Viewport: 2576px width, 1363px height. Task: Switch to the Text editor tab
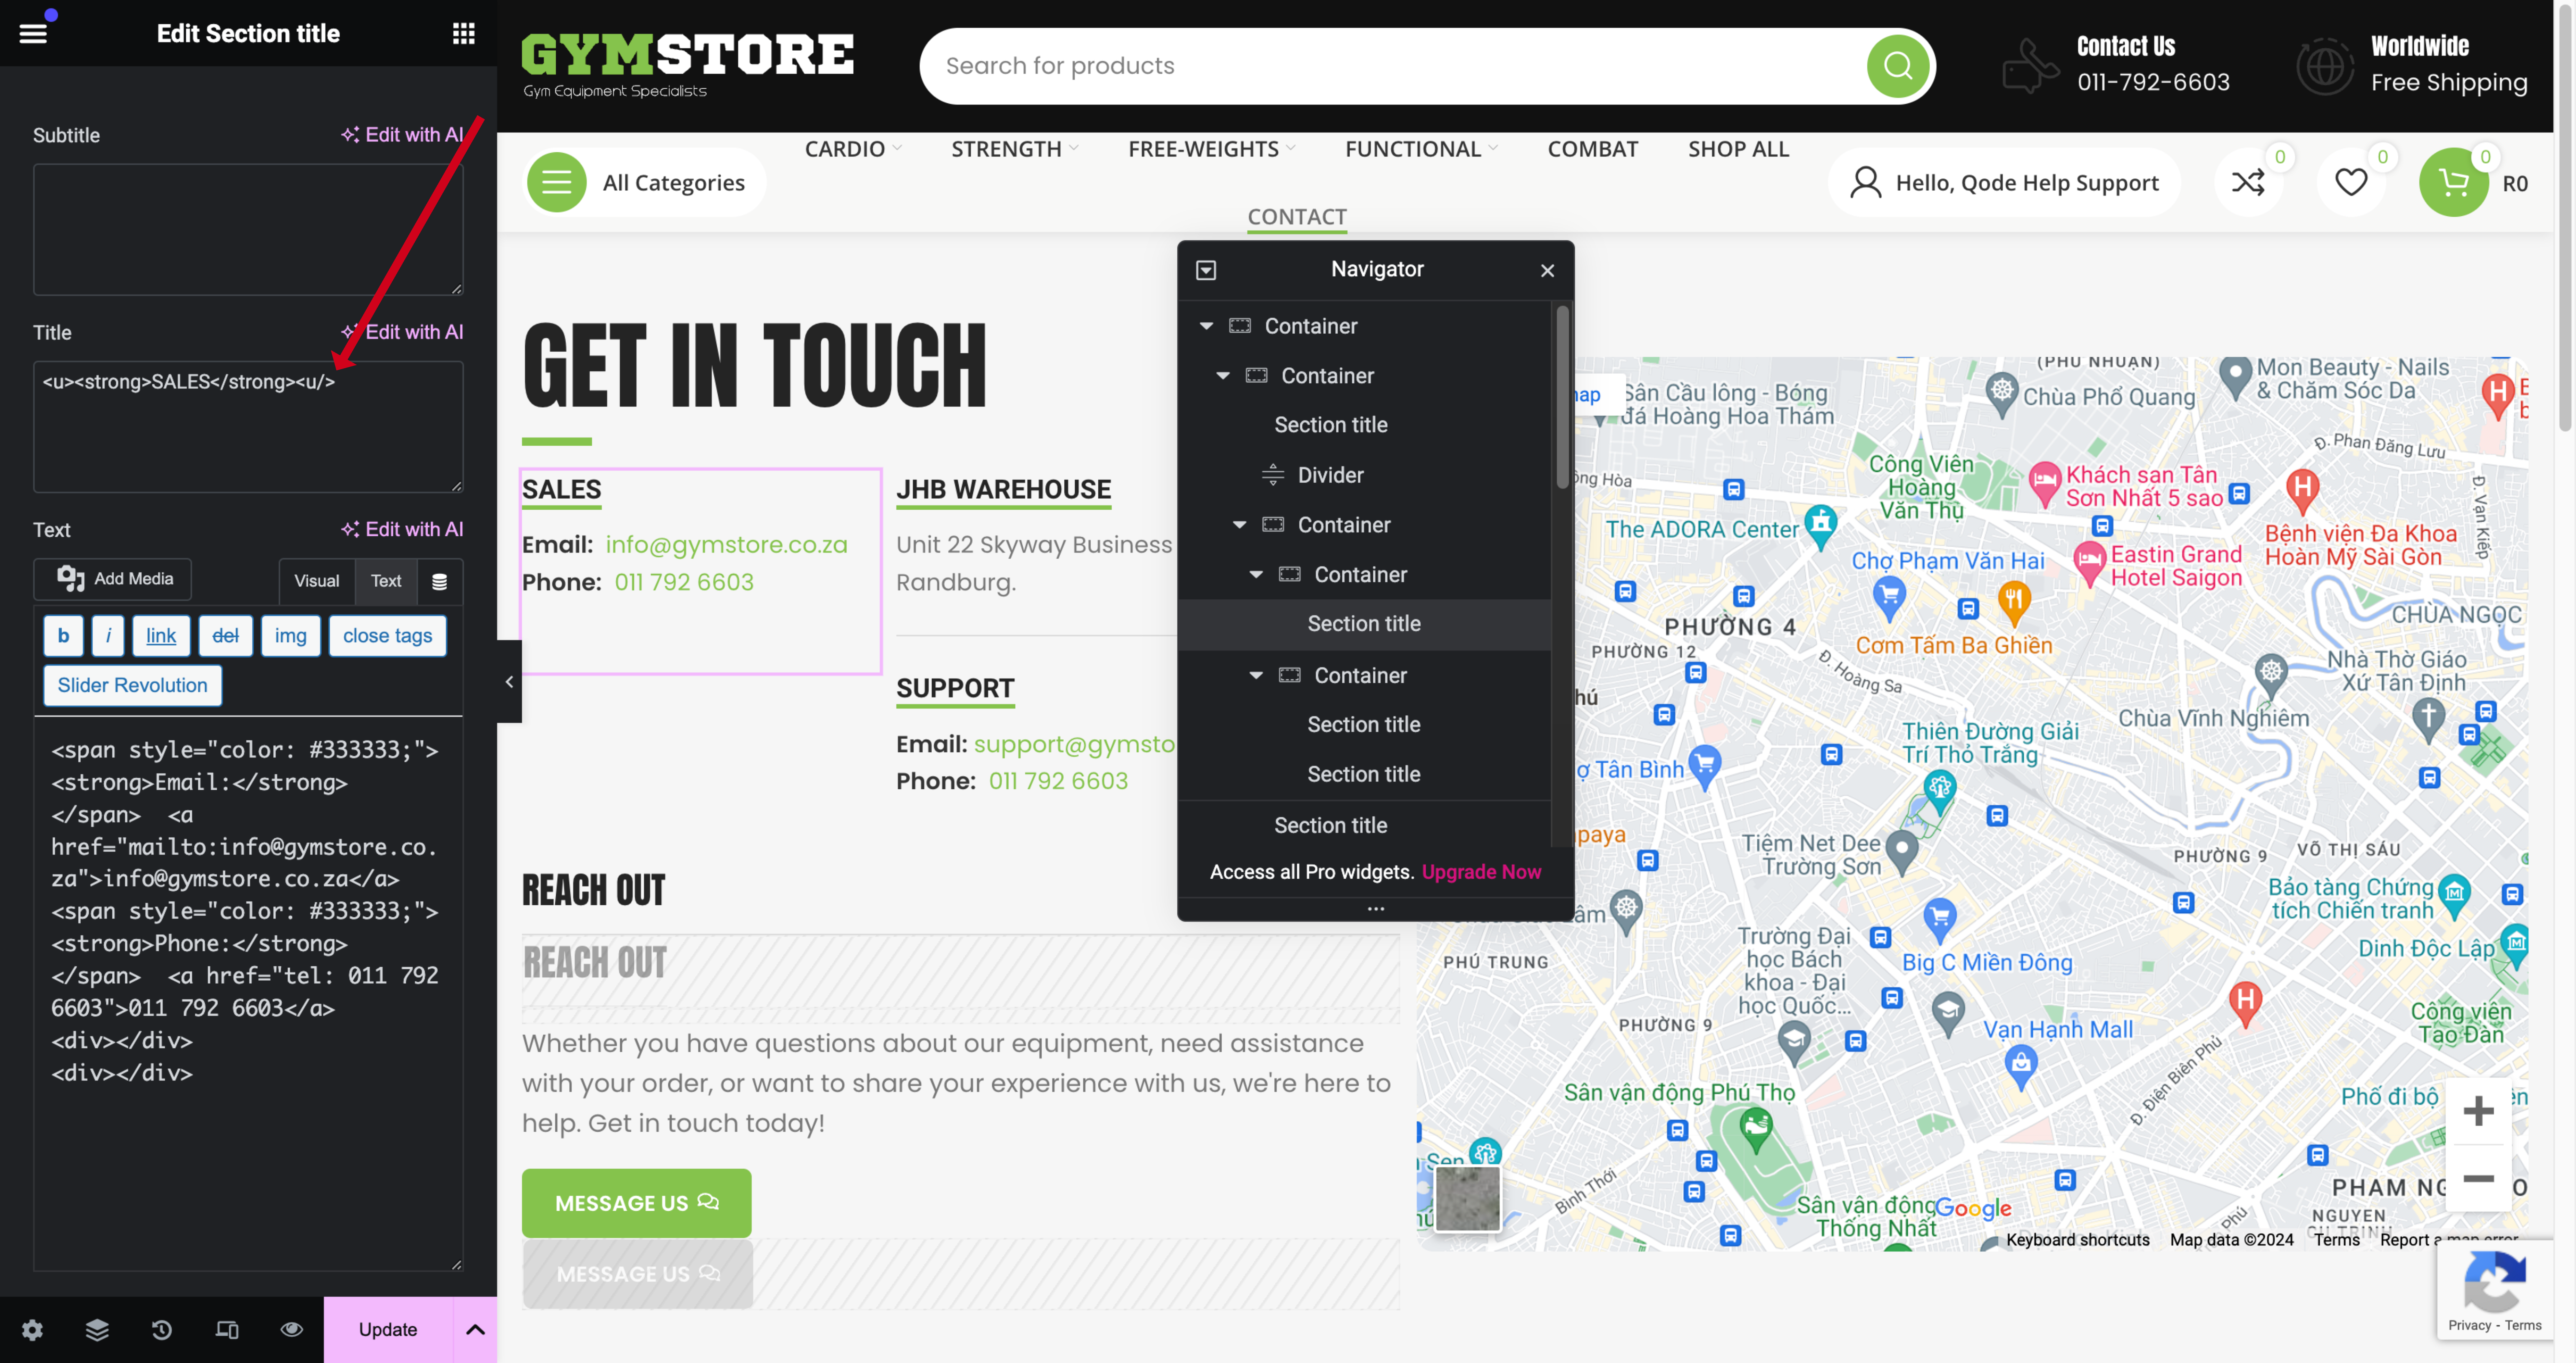coord(386,581)
